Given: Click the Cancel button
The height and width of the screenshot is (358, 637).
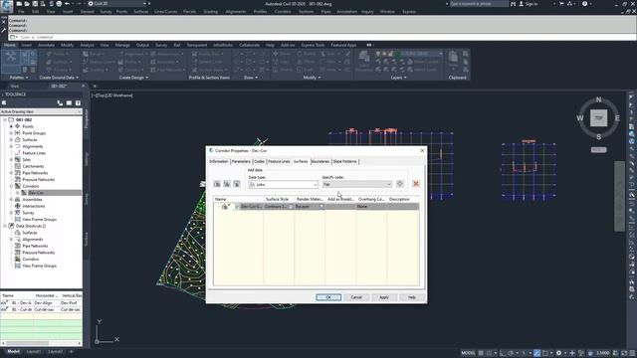Looking at the screenshot, I should (x=356, y=297).
